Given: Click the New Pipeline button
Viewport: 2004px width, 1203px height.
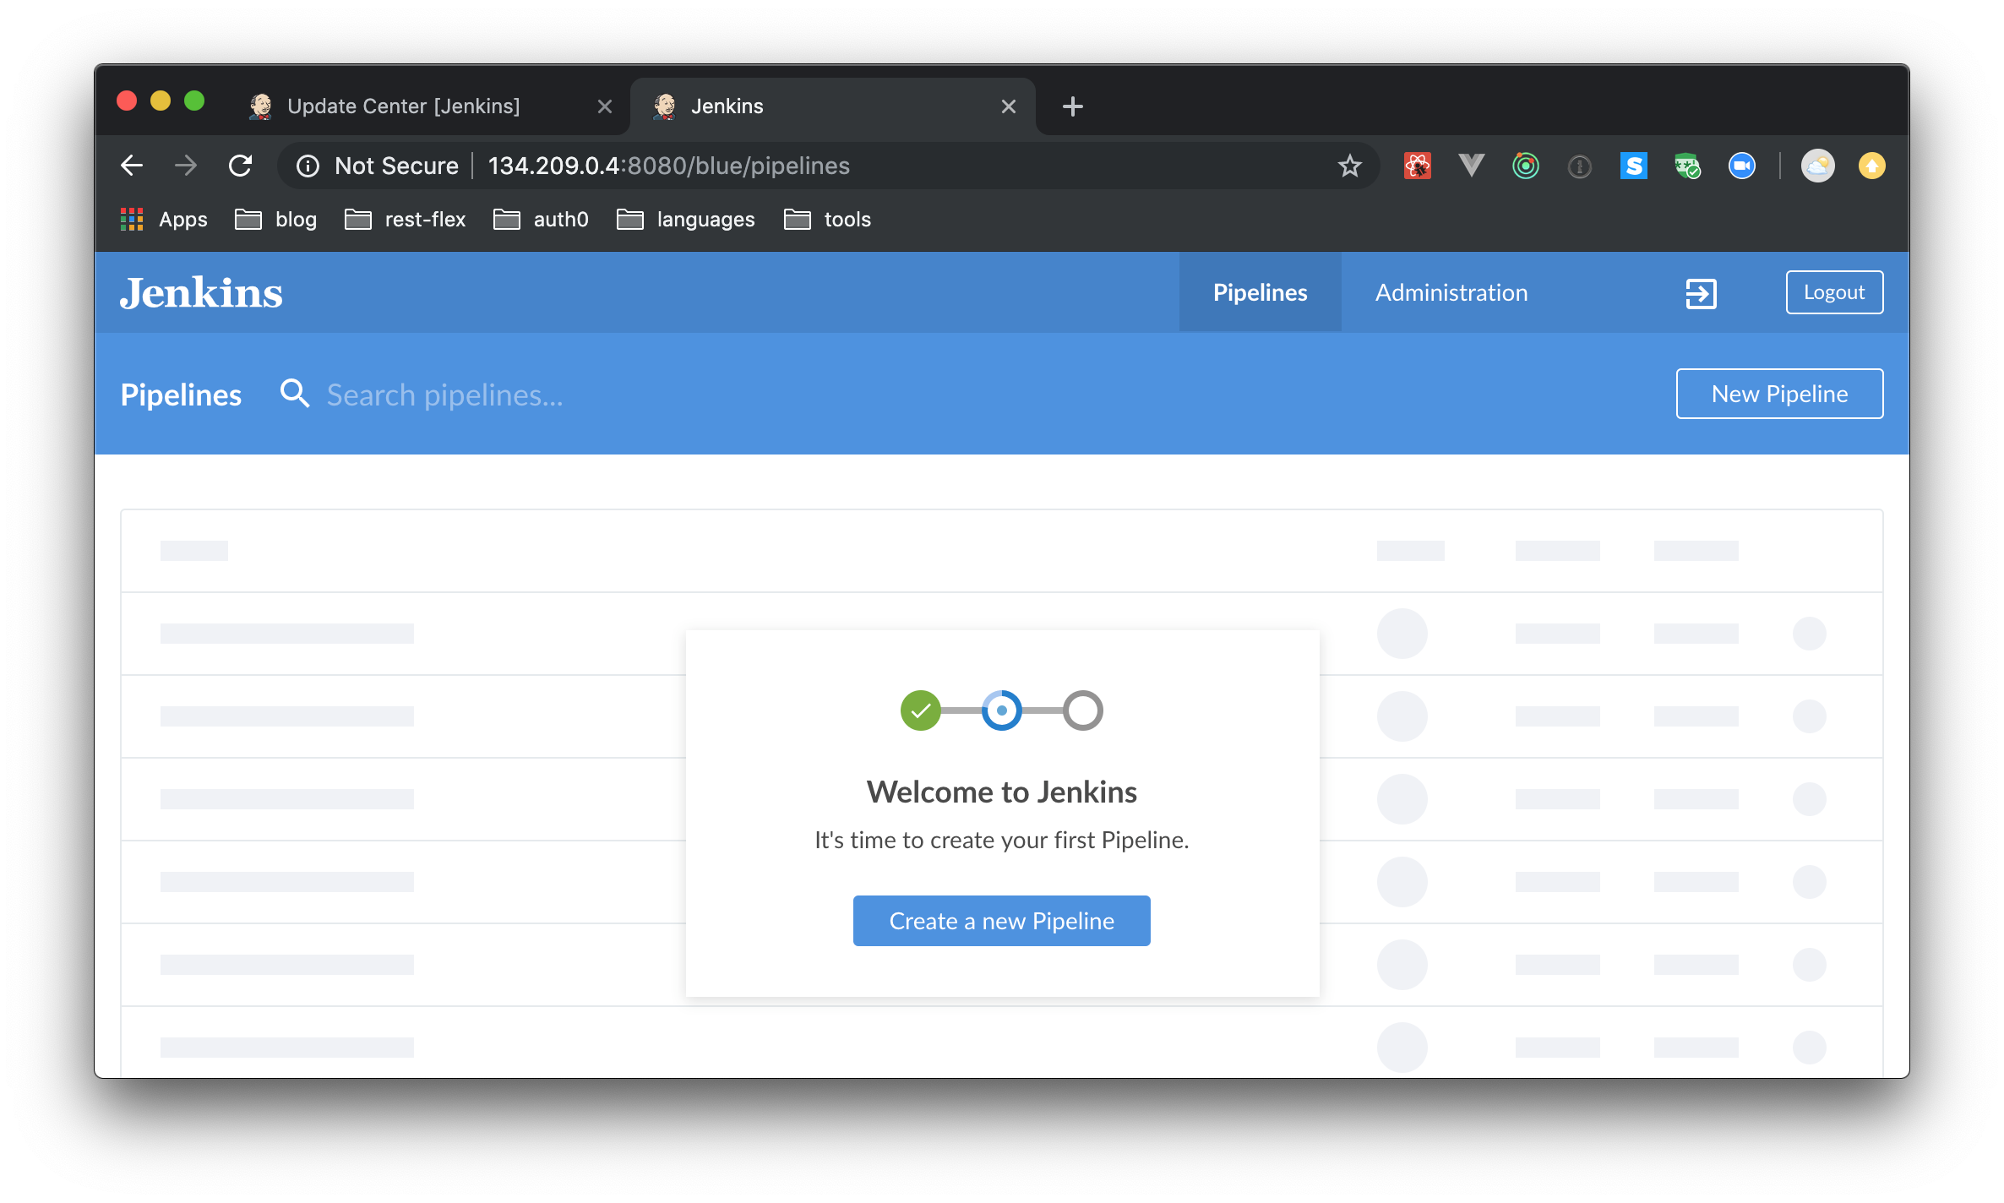Looking at the screenshot, I should tap(1779, 394).
